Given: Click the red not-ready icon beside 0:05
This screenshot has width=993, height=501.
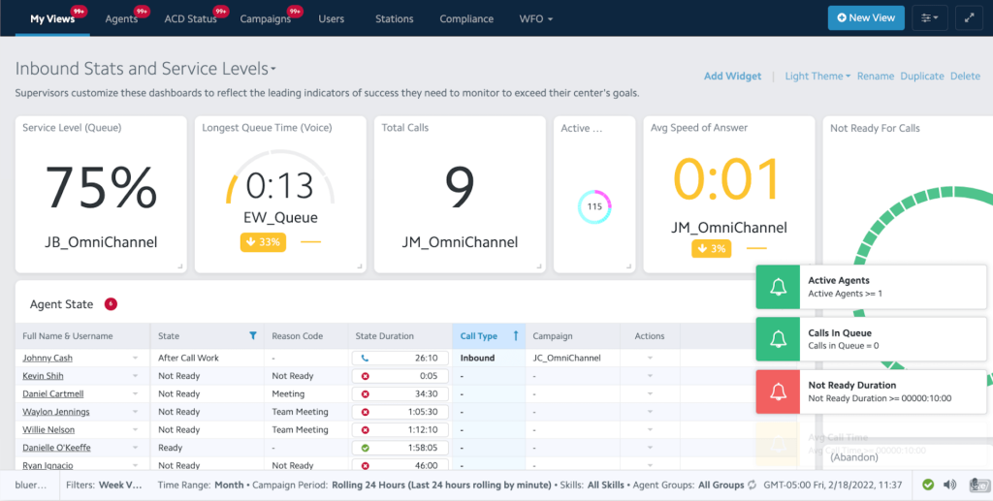Looking at the screenshot, I should 365,376.
